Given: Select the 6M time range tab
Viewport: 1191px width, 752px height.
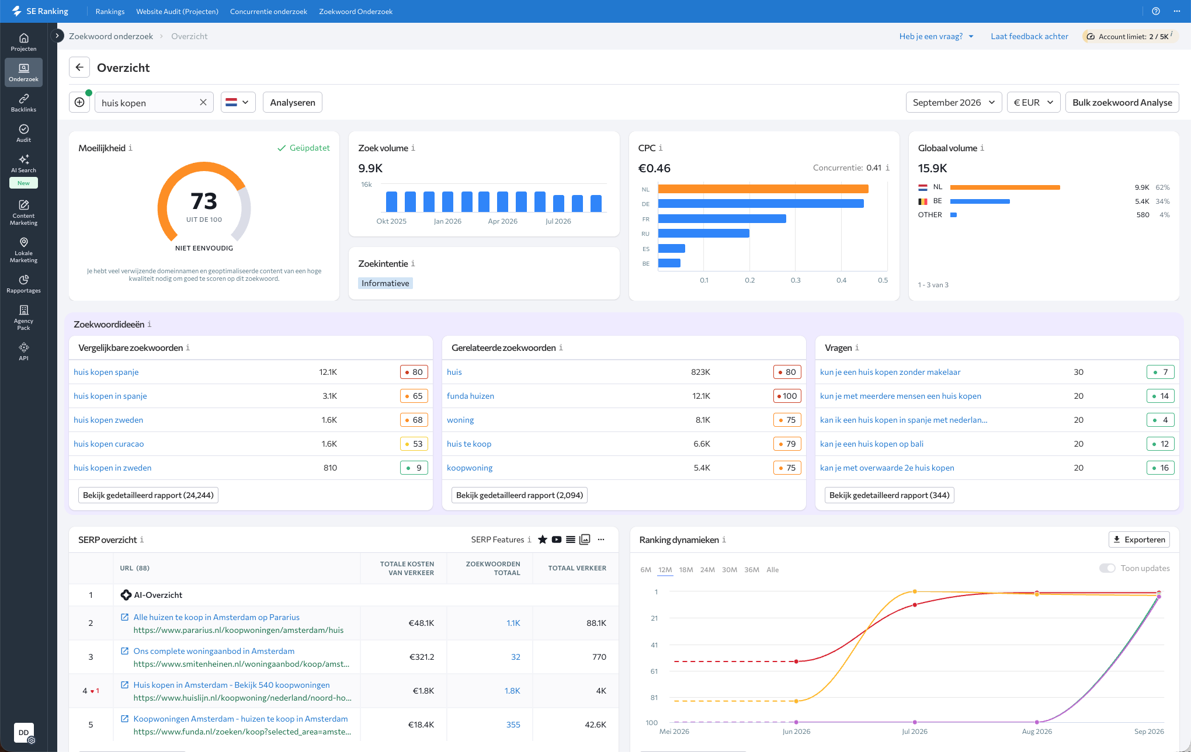Looking at the screenshot, I should point(645,570).
